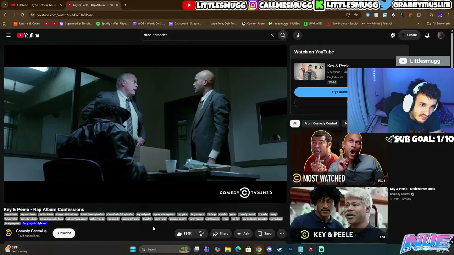Click the Windows taskbar Search box
The height and width of the screenshot is (255, 454).
[x=164, y=249]
